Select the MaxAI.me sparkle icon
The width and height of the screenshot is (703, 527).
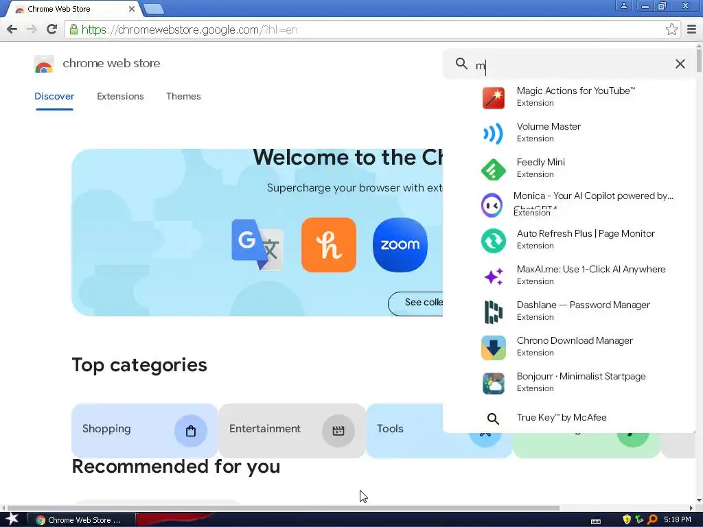[493, 276]
